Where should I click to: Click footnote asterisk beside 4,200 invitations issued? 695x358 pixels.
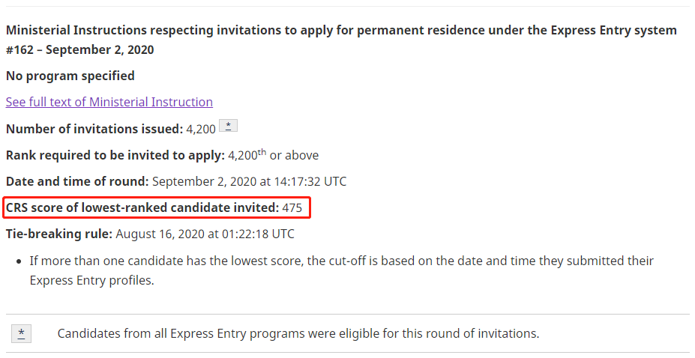228,126
